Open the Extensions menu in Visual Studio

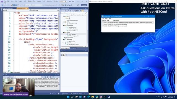49,1
